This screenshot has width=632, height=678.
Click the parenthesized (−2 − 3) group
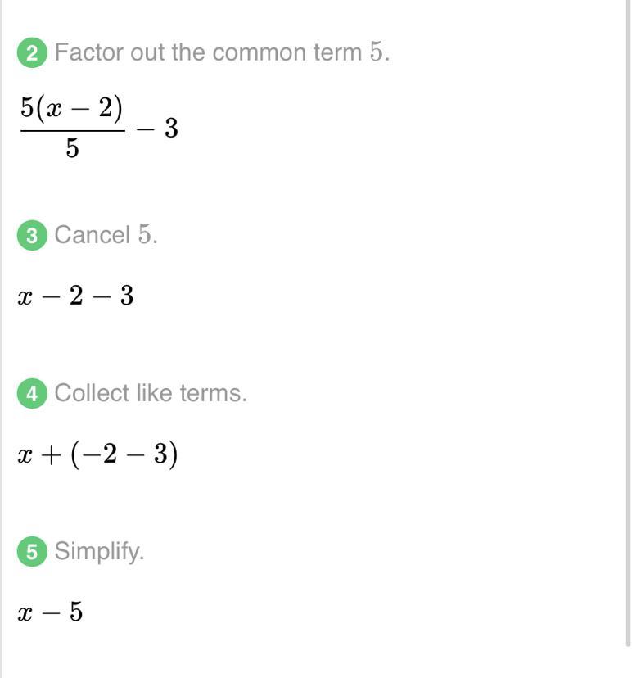click(124, 454)
